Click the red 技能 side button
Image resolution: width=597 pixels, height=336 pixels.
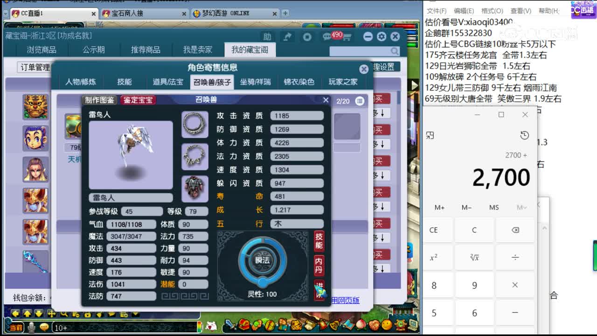319,241
